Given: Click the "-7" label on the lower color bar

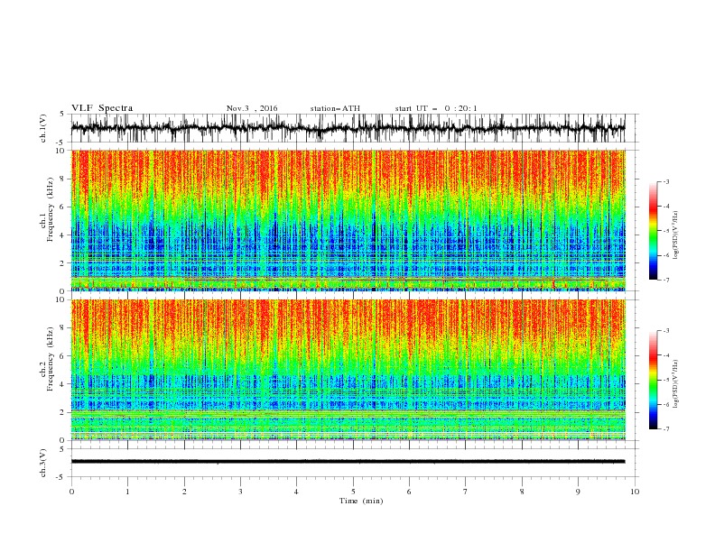Looking at the screenshot, I should (x=665, y=429).
